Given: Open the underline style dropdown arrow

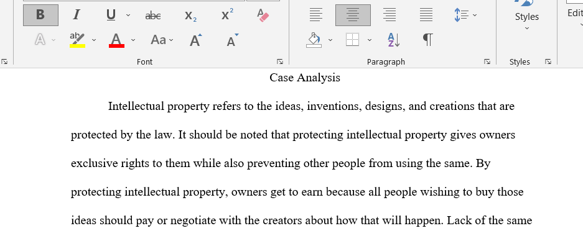Looking at the screenshot, I should [x=128, y=15].
